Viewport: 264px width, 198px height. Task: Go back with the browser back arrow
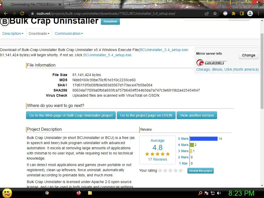[6, 13]
